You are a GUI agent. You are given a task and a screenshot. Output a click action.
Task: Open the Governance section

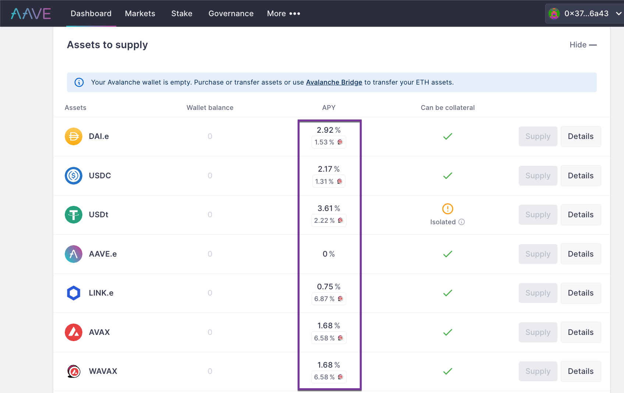231,13
